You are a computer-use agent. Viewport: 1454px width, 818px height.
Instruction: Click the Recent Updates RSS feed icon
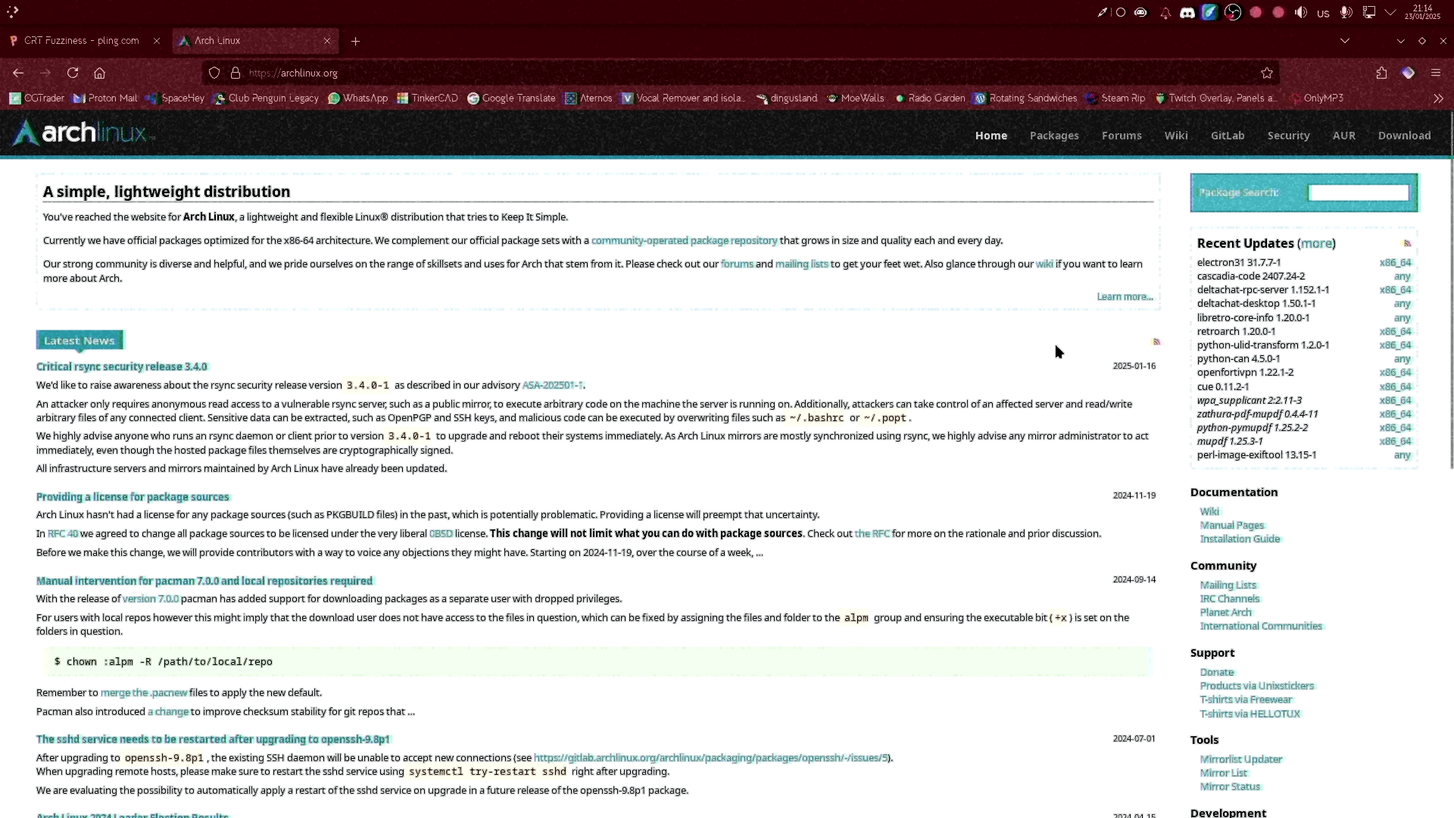tap(1407, 243)
